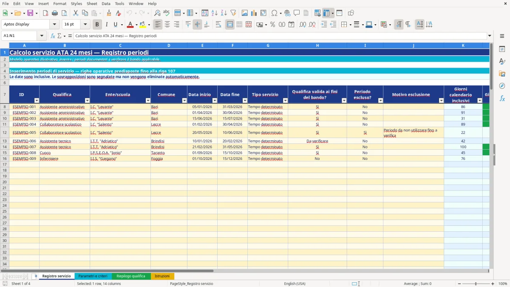Screen dimensions: 510x287
Task: Click 100% zoom level
Action: tap(502, 284)
